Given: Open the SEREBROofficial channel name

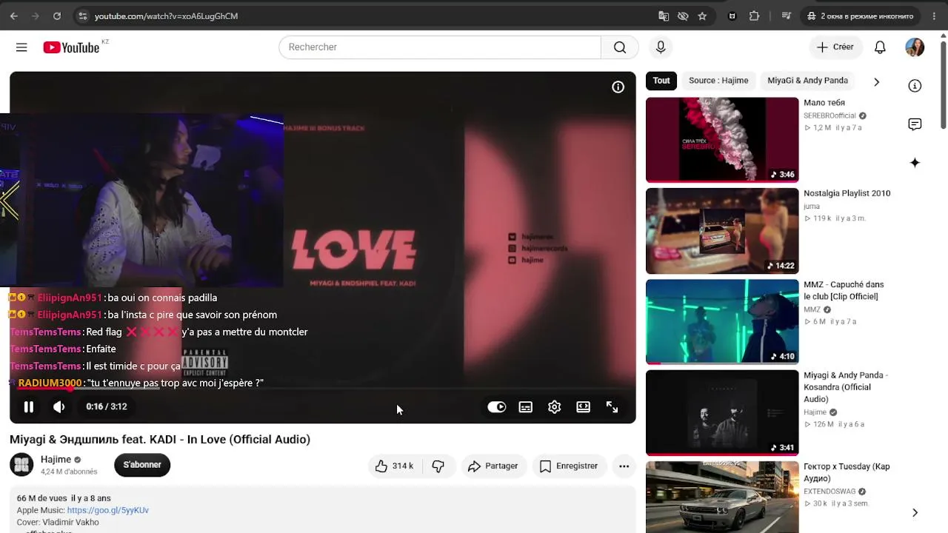Looking at the screenshot, I should [829, 115].
